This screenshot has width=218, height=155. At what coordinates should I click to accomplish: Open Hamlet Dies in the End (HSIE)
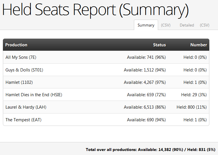34,95
